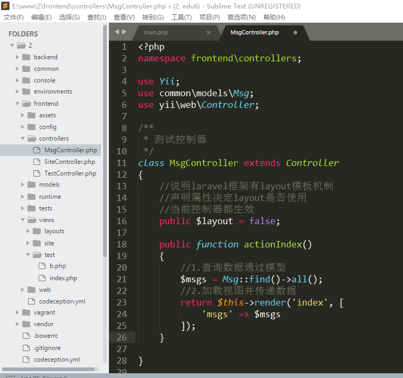403x378 pixels.
Task: Open TestController.php in the sidebar
Action: (x=70, y=173)
